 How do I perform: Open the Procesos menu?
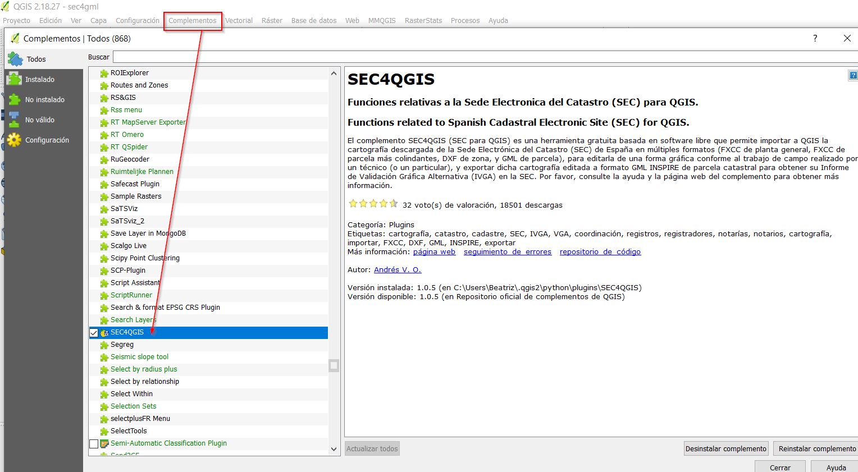point(465,21)
